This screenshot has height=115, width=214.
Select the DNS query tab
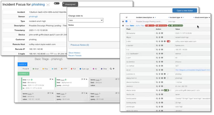tap(54, 69)
